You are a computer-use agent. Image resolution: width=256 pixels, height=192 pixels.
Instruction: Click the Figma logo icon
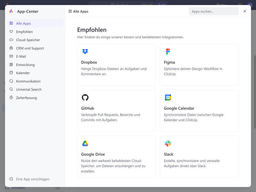coord(168,52)
